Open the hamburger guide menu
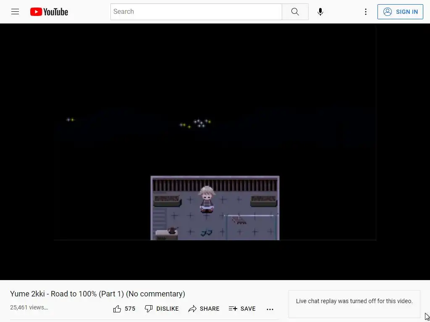The height and width of the screenshot is (322, 430). tap(15, 12)
